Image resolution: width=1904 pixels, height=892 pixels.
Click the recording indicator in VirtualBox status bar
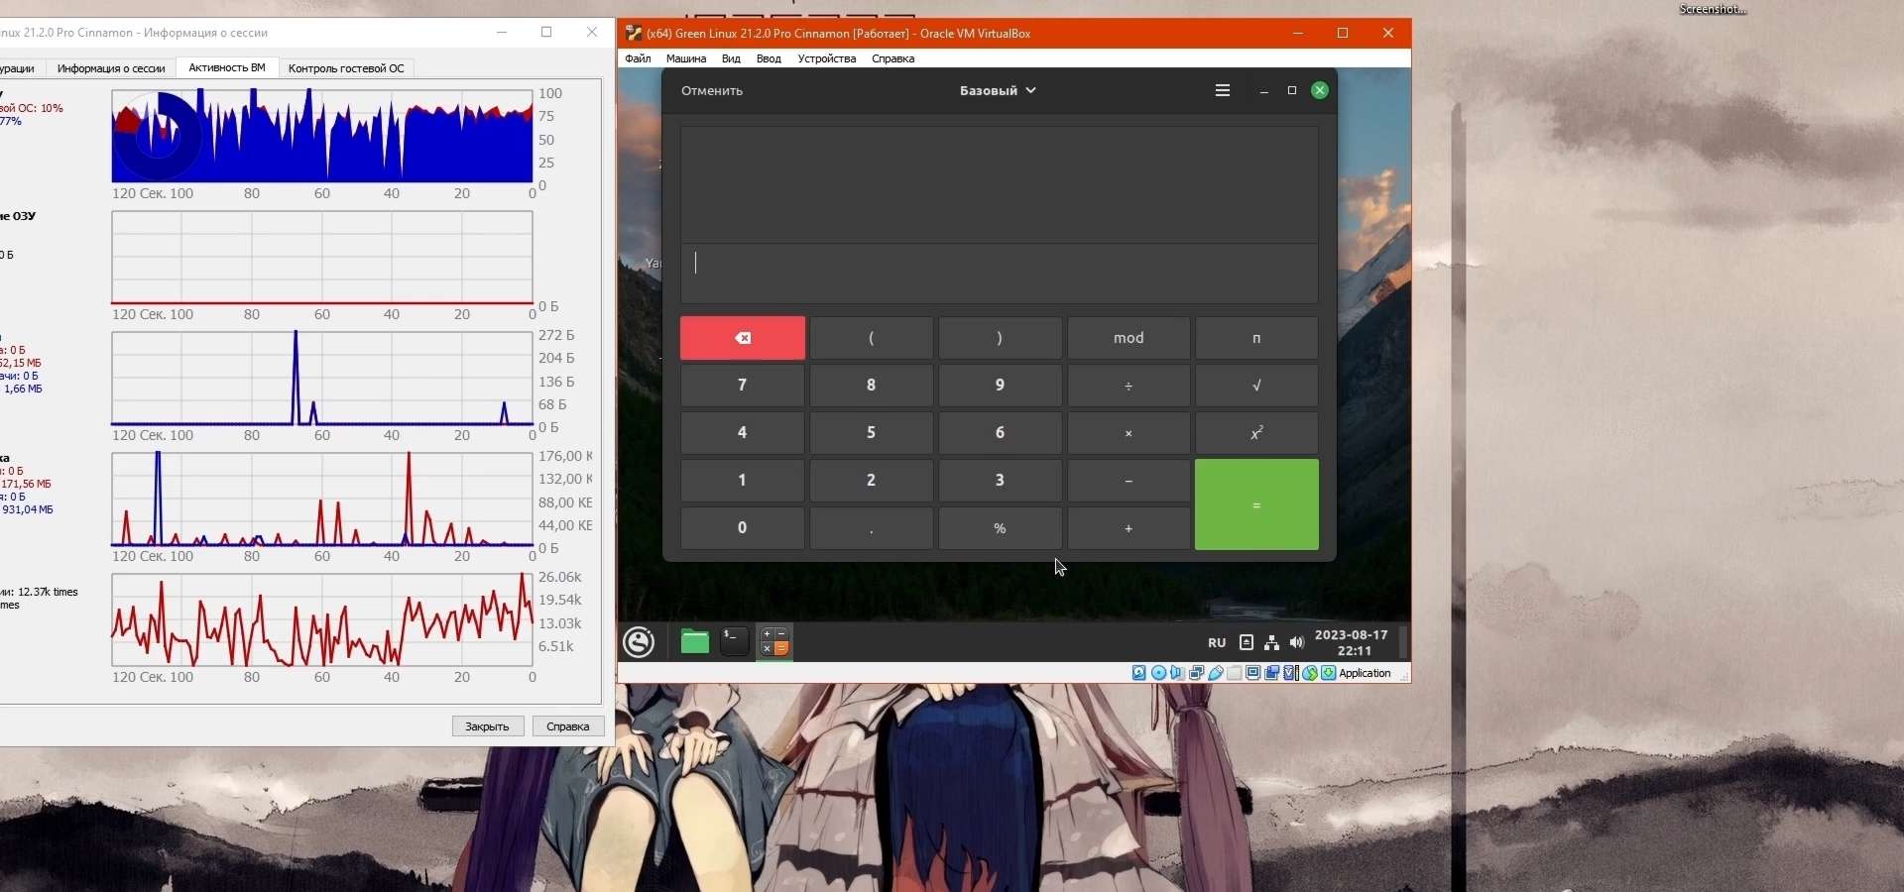click(x=1272, y=673)
